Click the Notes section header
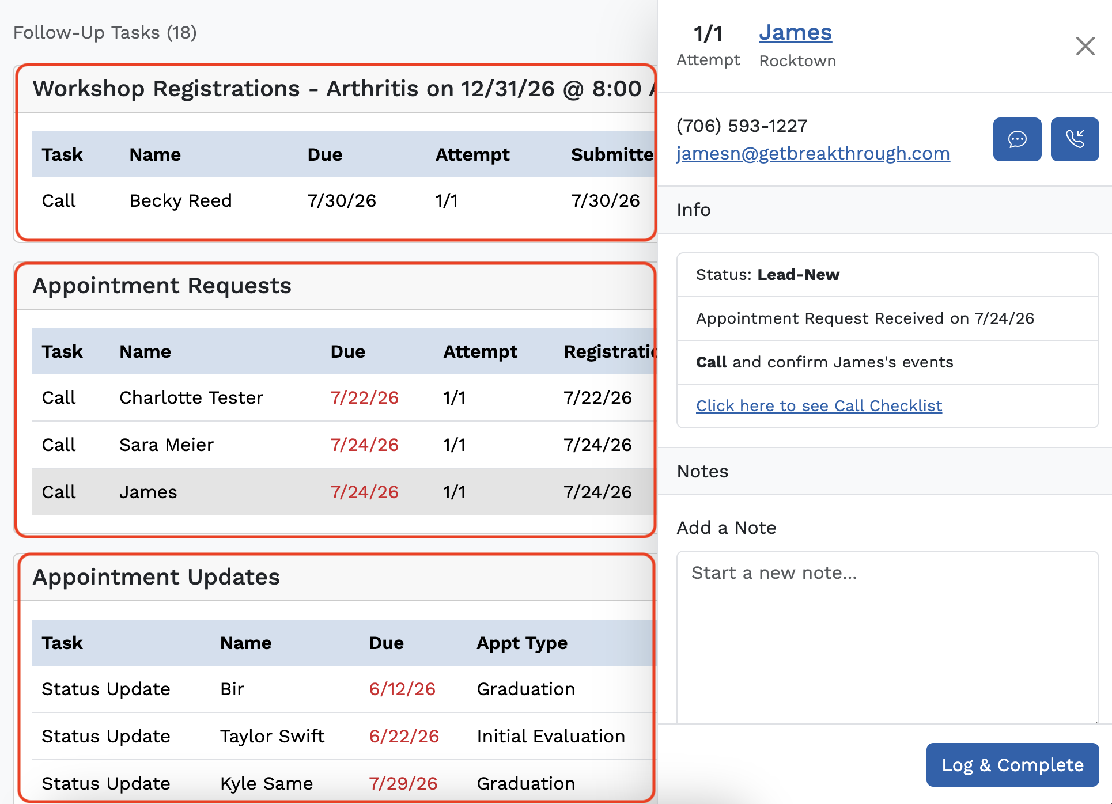This screenshot has width=1112, height=804. point(885,471)
